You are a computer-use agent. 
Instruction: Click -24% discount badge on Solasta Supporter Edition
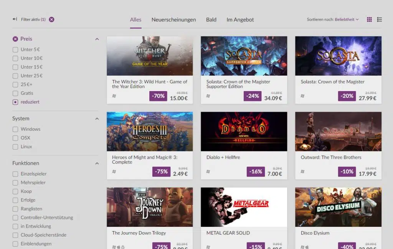[x=253, y=96]
